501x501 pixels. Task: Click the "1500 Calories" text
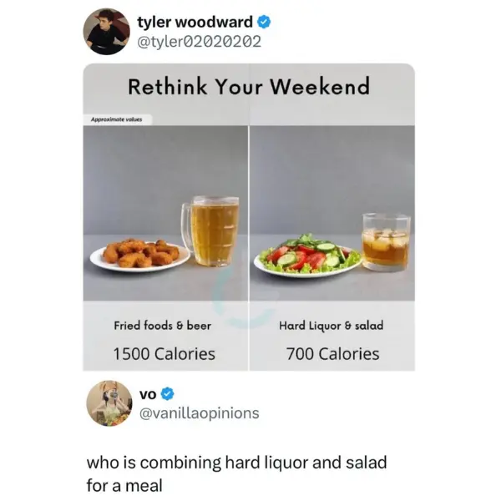pos(164,353)
